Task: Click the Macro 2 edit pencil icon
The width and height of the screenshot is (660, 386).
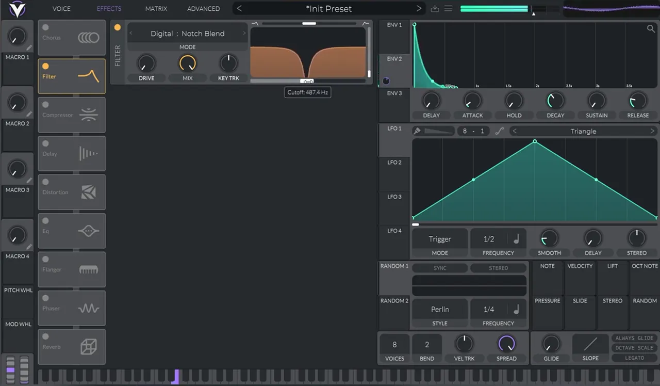Action: click(x=29, y=114)
